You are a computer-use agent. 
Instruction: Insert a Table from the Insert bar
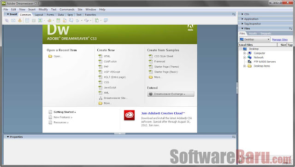click(27, 21)
